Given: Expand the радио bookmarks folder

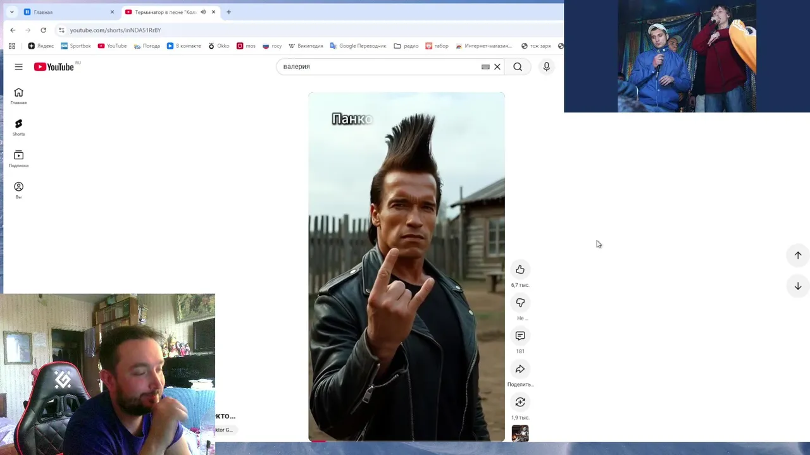Looking at the screenshot, I should [x=406, y=45].
